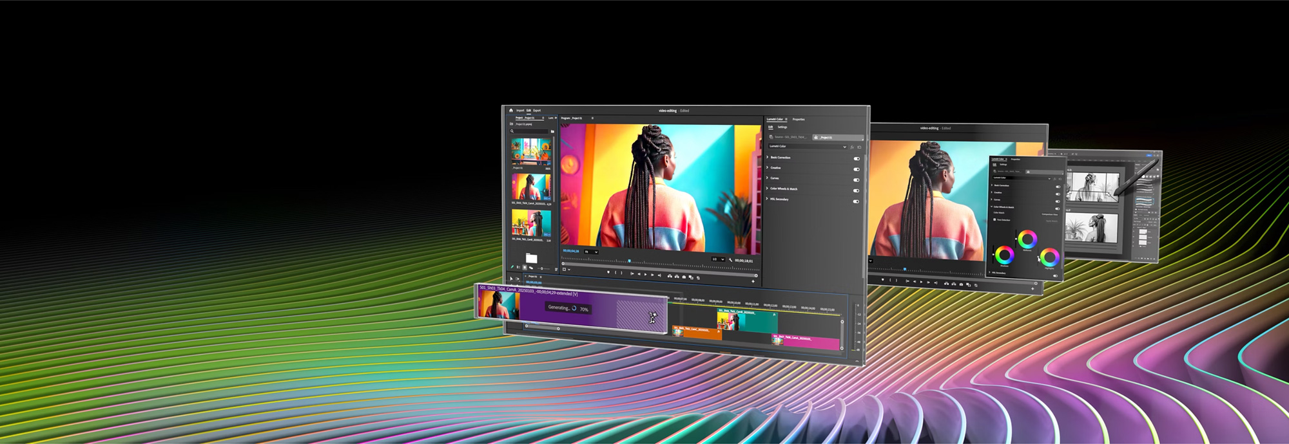Select the S01_Sh03_Tk04_CamA clip thumbnail

pos(532,187)
